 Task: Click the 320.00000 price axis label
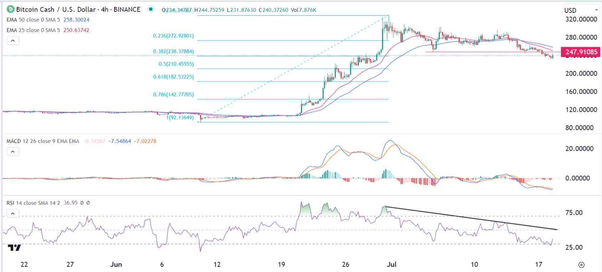click(x=581, y=19)
